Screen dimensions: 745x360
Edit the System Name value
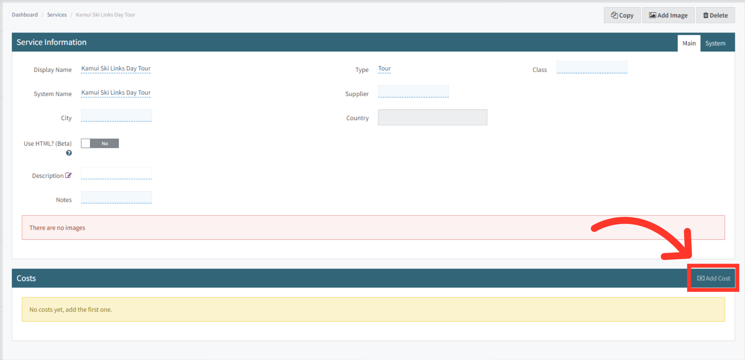pos(116,93)
